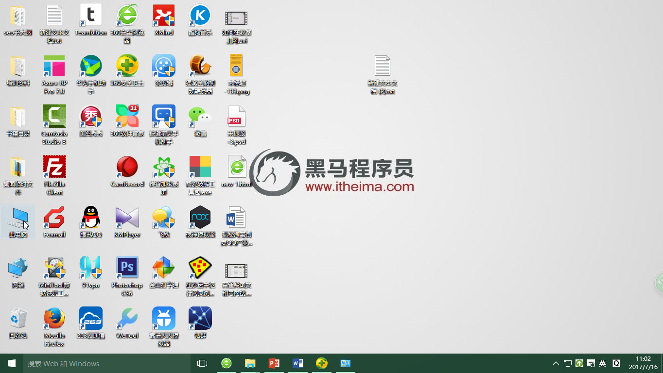
Task: Open the seo书大纲 folder
Action: click(x=18, y=20)
